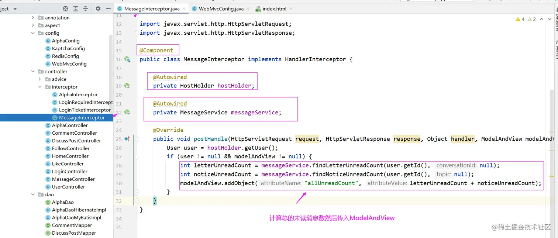558x238 pixels.
Task: Go to previous highlighted error arrow
Action: coord(542,19)
